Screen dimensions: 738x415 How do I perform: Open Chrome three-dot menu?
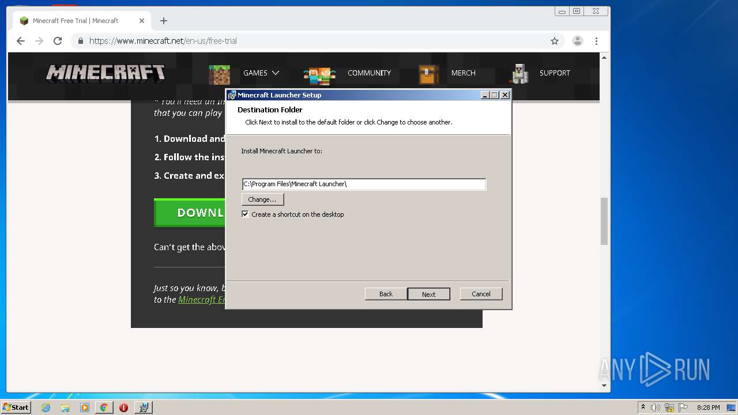[x=597, y=41]
